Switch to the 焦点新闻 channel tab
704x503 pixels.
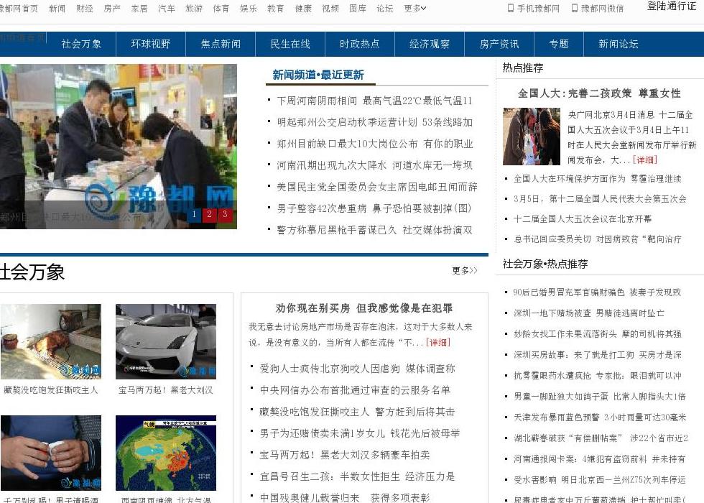tap(221, 44)
